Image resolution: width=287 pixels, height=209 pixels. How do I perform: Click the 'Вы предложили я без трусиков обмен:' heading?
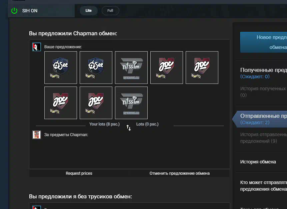[x=80, y=197]
